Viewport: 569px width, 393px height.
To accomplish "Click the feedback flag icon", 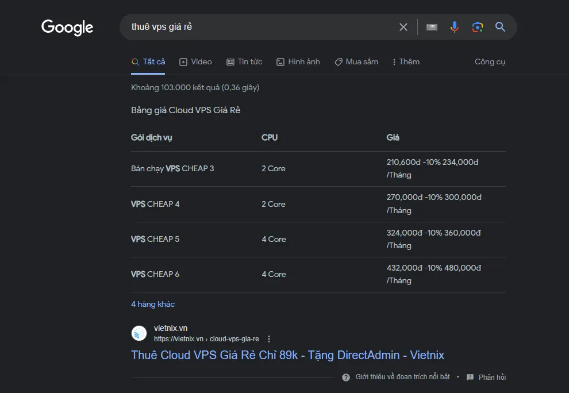I will coord(470,377).
